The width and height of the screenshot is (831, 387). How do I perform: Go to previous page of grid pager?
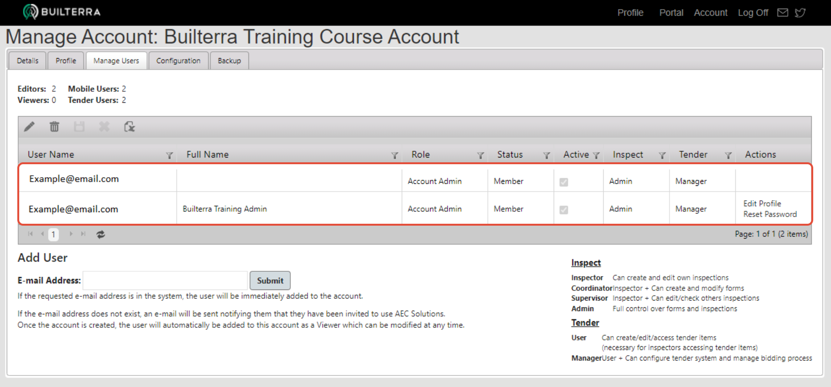(42, 234)
